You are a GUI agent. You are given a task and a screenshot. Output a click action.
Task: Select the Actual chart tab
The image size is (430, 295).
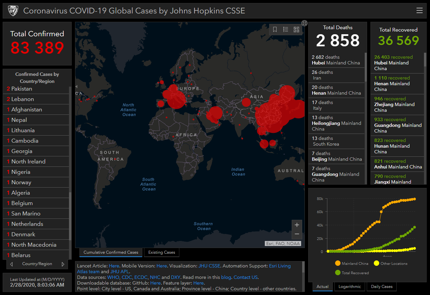323,287
